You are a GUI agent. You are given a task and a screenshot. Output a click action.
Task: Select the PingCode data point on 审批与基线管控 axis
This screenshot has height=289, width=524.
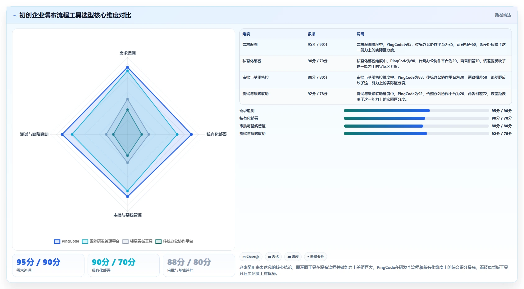(x=127, y=197)
